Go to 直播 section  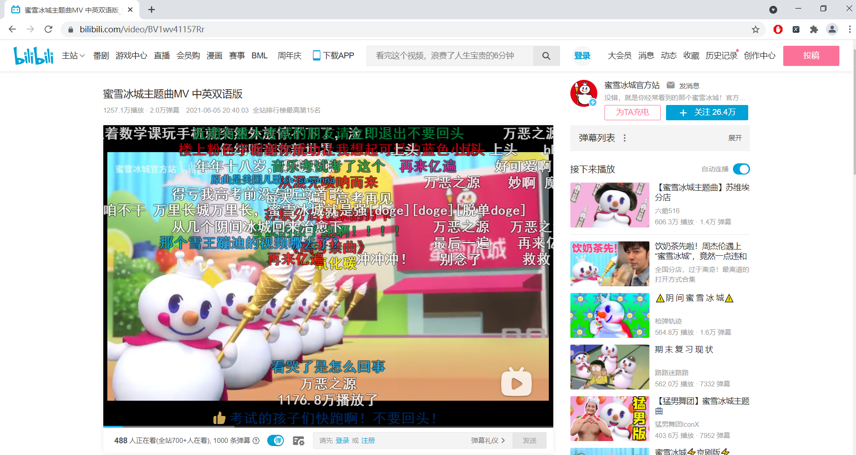[162, 56]
